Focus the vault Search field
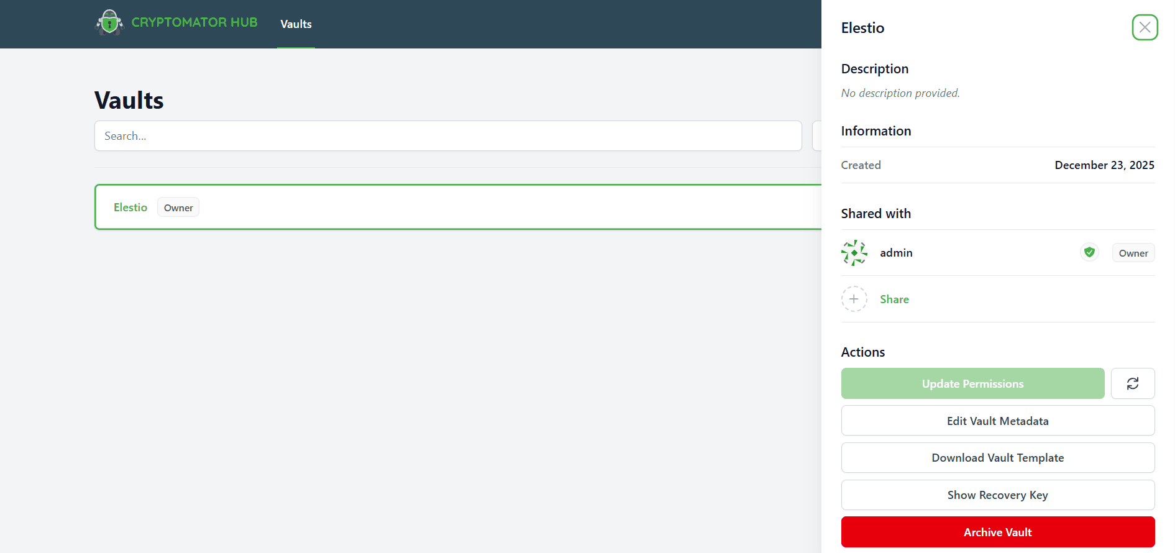 click(448, 135)
